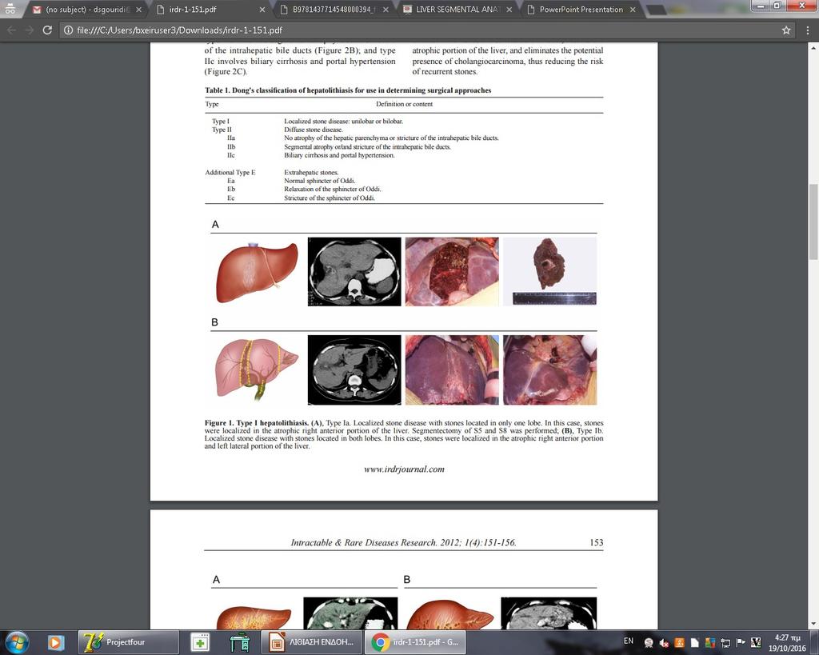Click the 'Stricture of the sphincter of Oddi.' row

coord(330,198)
